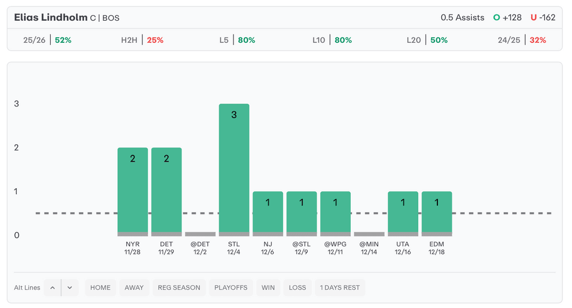Select the Over +128 odds
Image resolution: width=572 pixels, height=308 pixels.
507,17
